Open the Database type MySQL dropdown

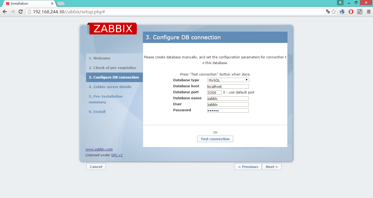pyautogui.click(x=228, y=80)
